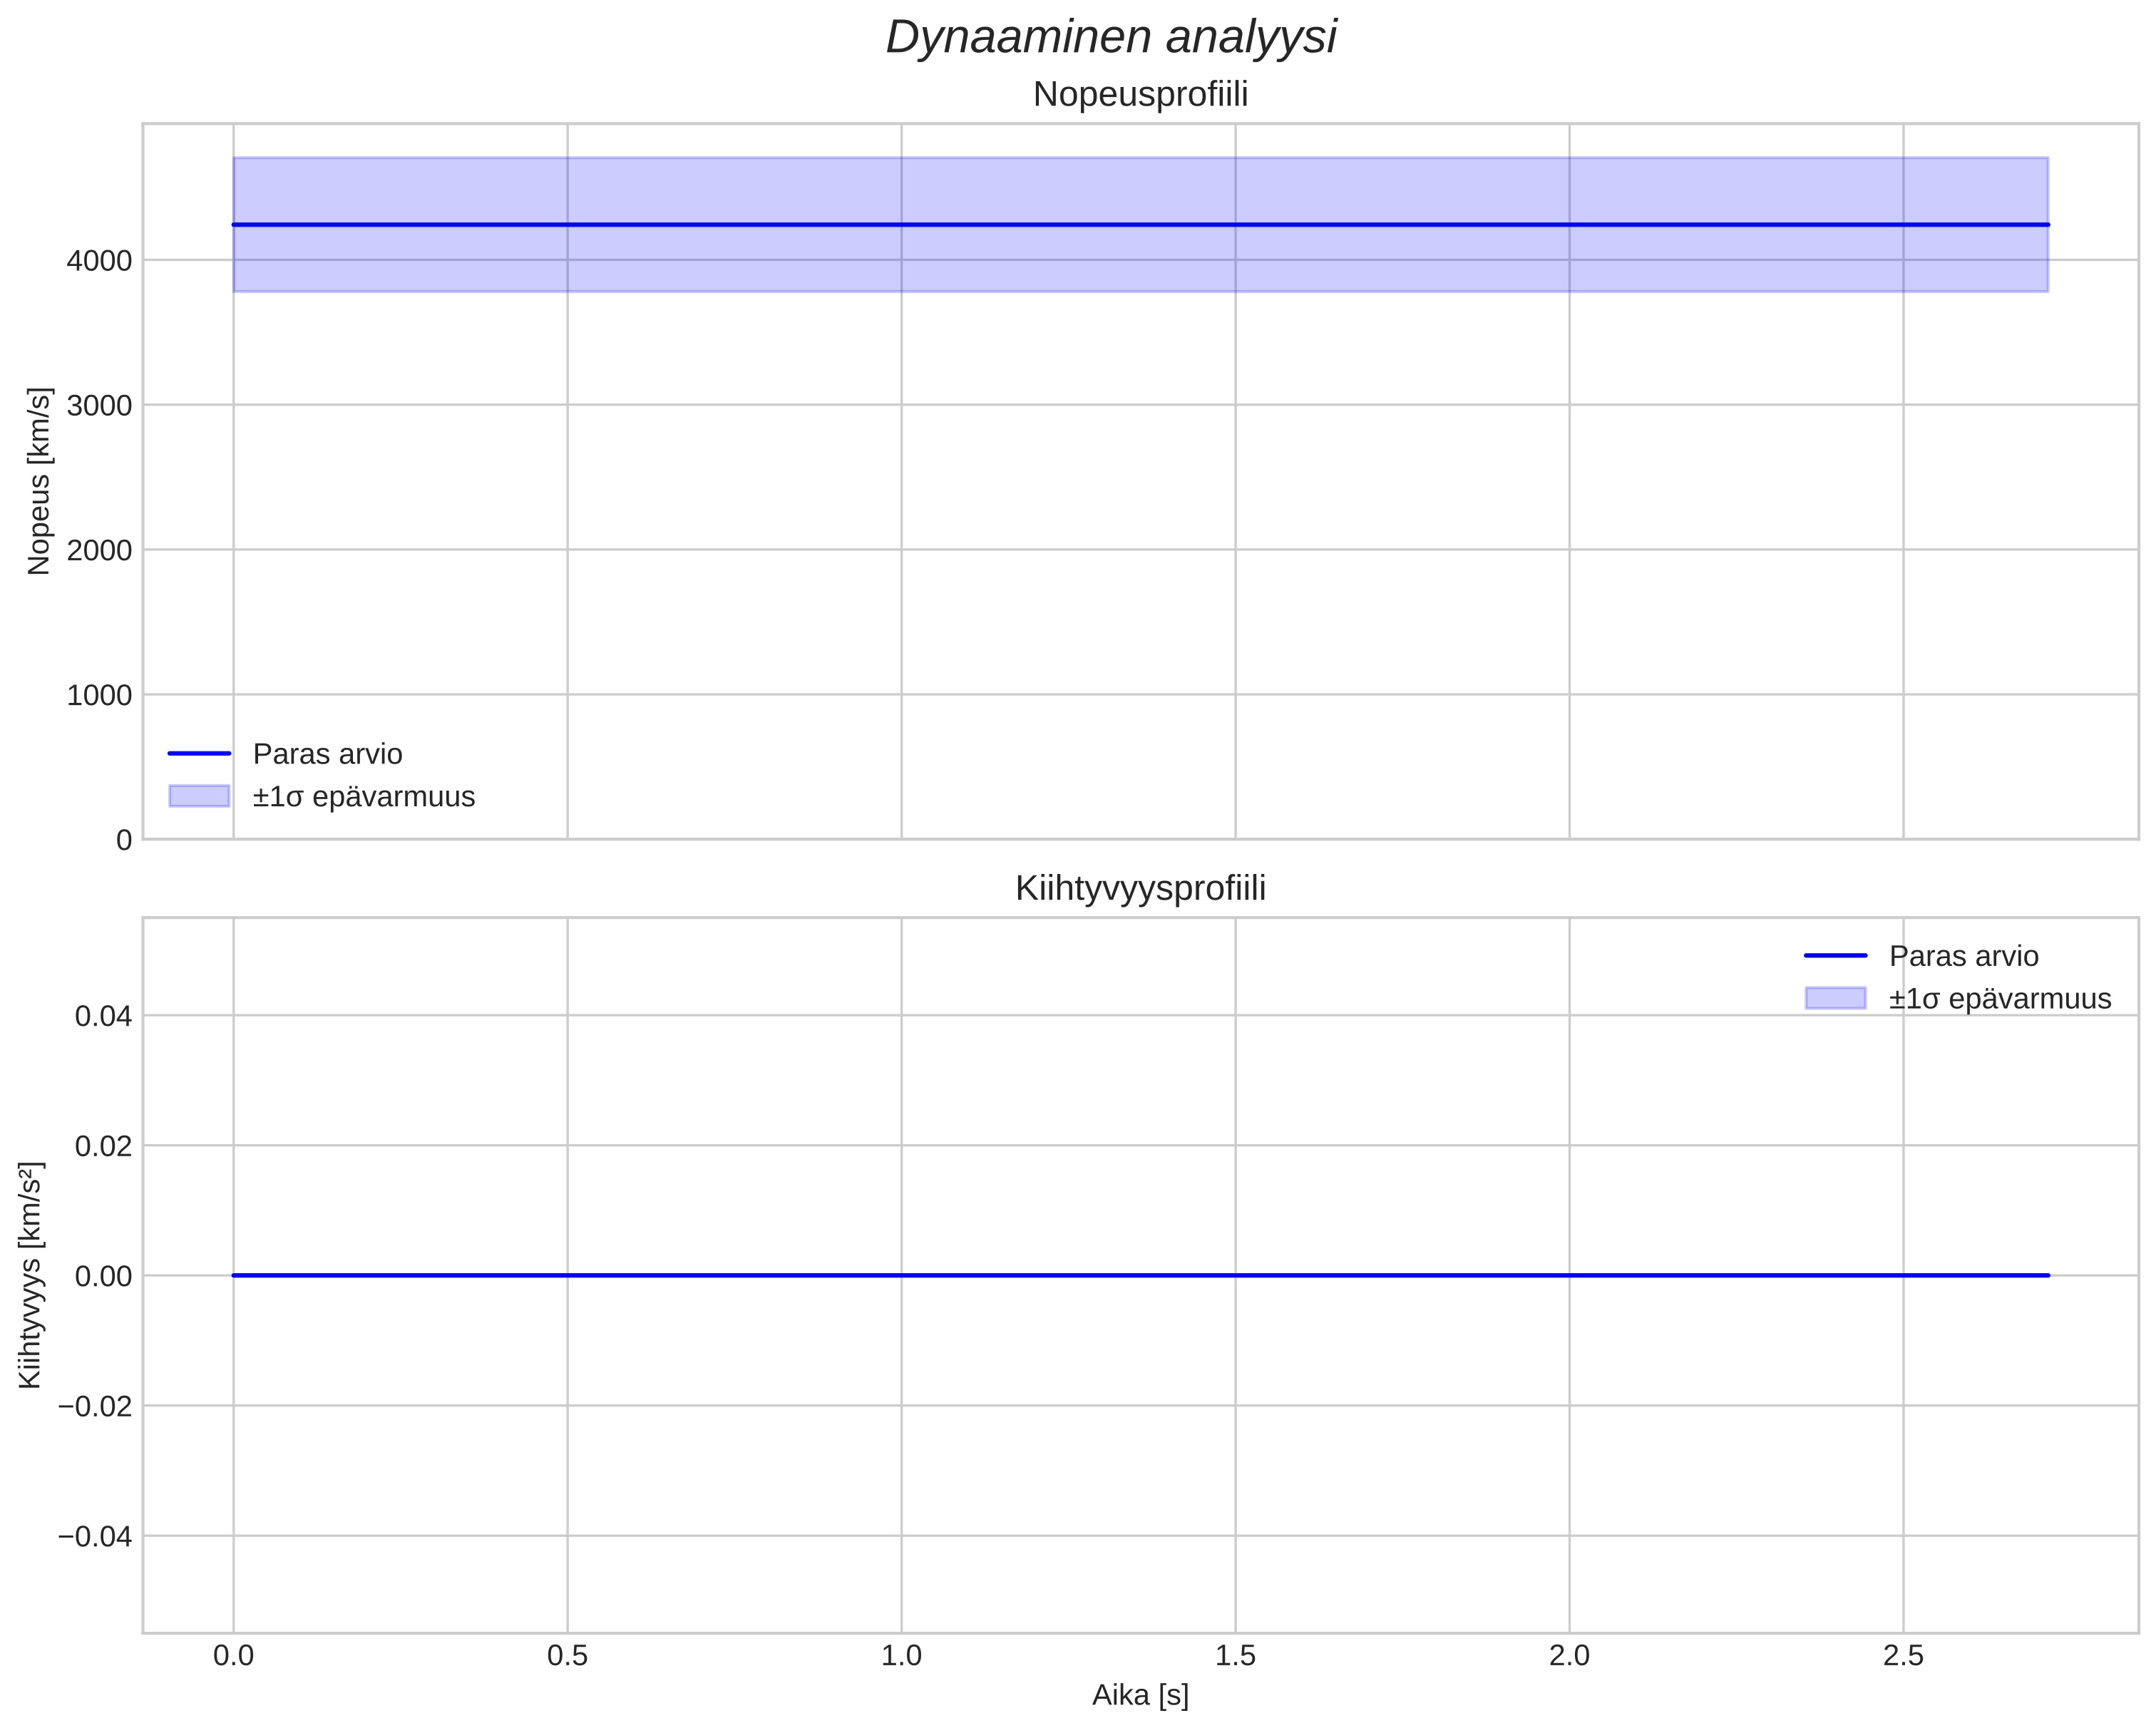Image resolution: width=2156 pixels, height=1728 pixels.
Task: Click the 1.5 tick label on the time axis
Action: click(x=1235, y=1656)
